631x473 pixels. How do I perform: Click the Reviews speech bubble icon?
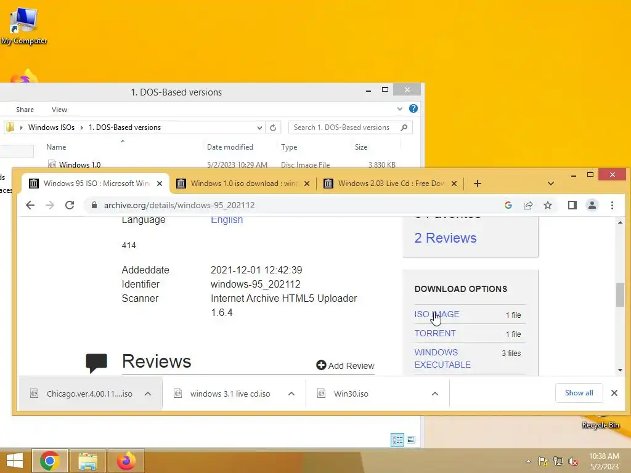click(97, 363)
